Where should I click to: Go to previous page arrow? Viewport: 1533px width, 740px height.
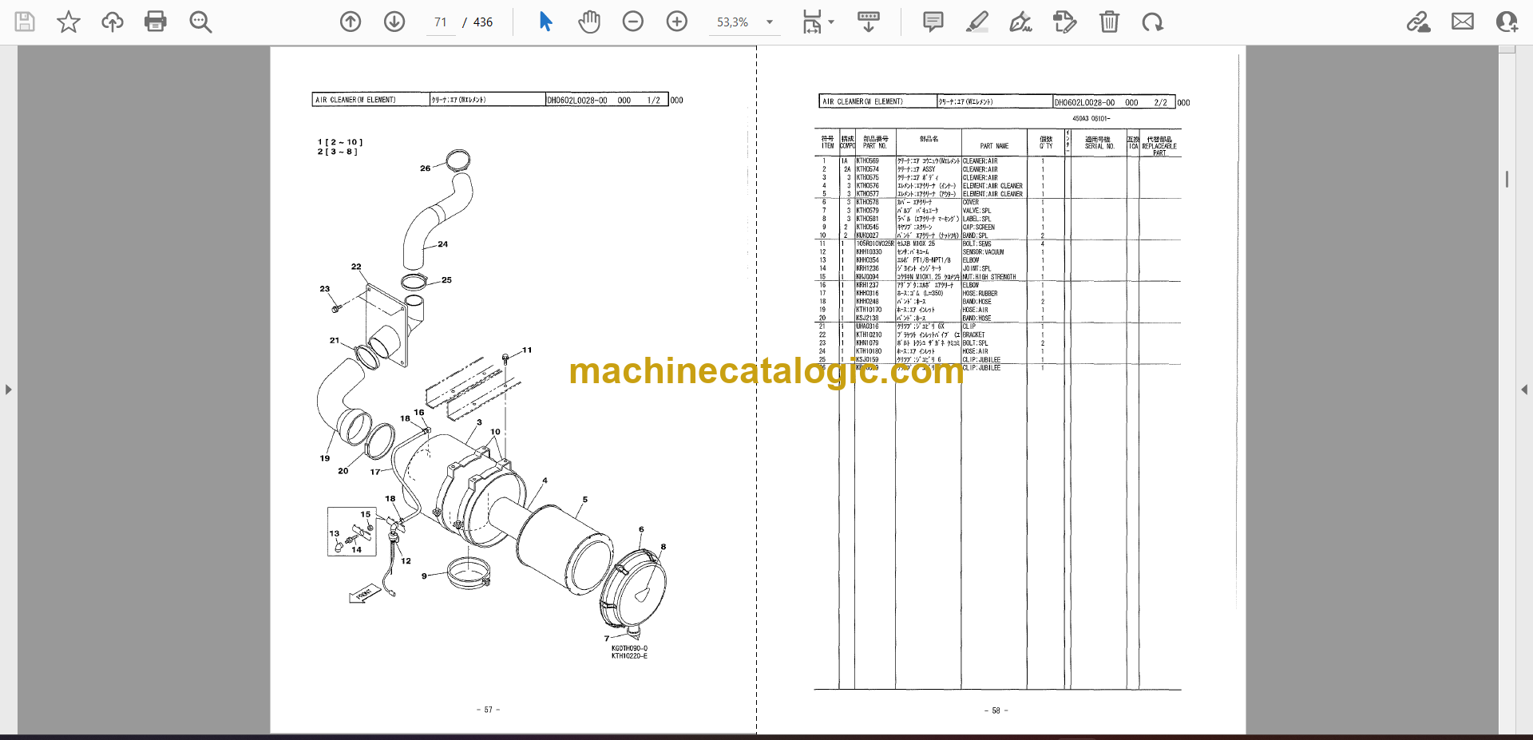tap(351, 22)
